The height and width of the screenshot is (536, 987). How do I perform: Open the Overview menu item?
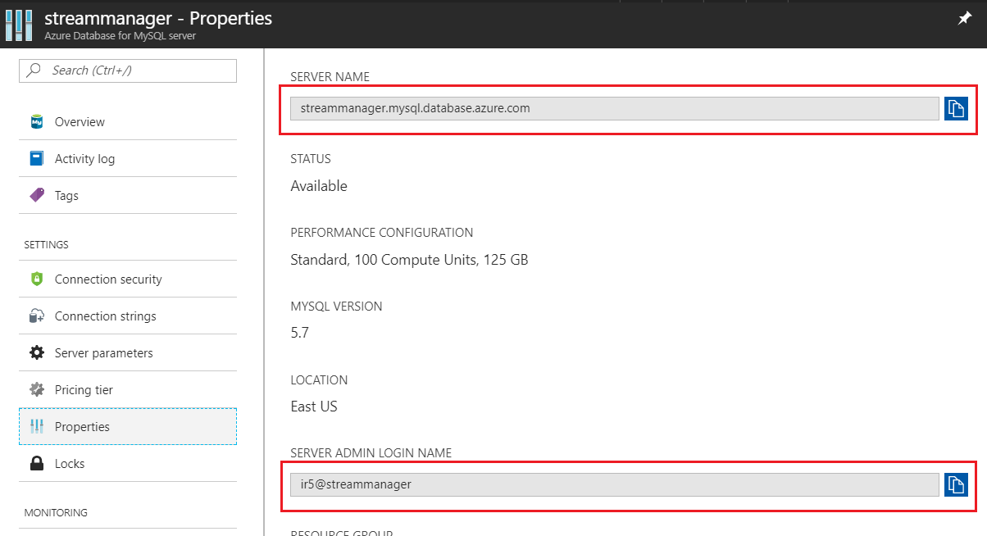coord(128,121)
